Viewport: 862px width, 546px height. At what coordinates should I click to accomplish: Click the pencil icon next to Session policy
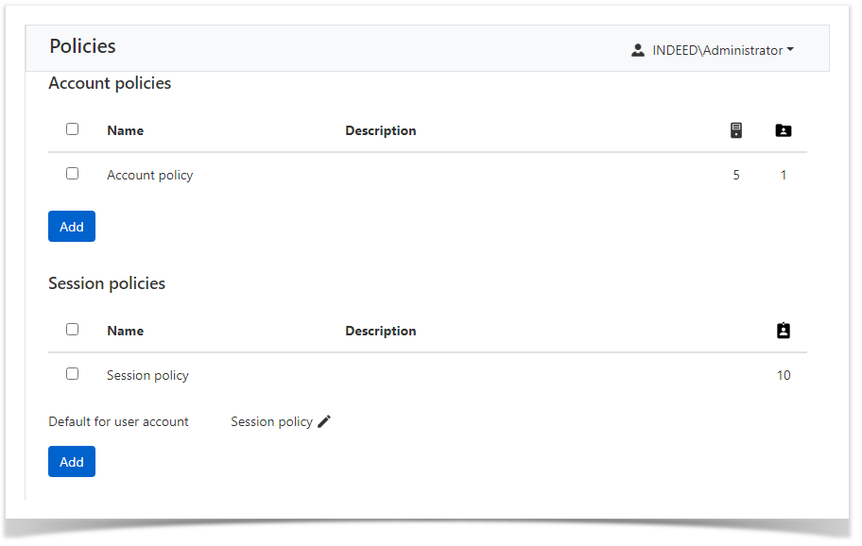pos(324,421)
